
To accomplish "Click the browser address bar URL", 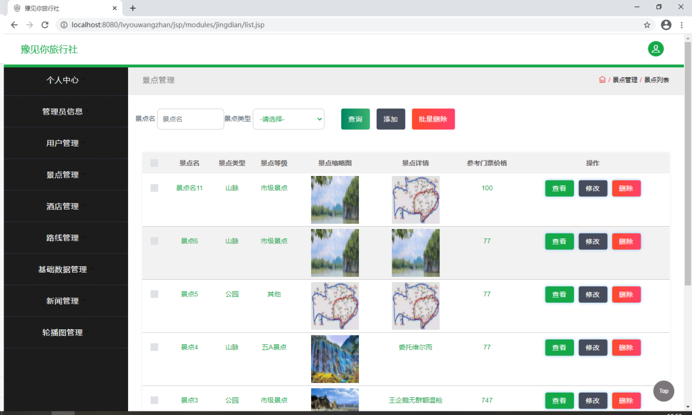I will click(x=168, y=25).
